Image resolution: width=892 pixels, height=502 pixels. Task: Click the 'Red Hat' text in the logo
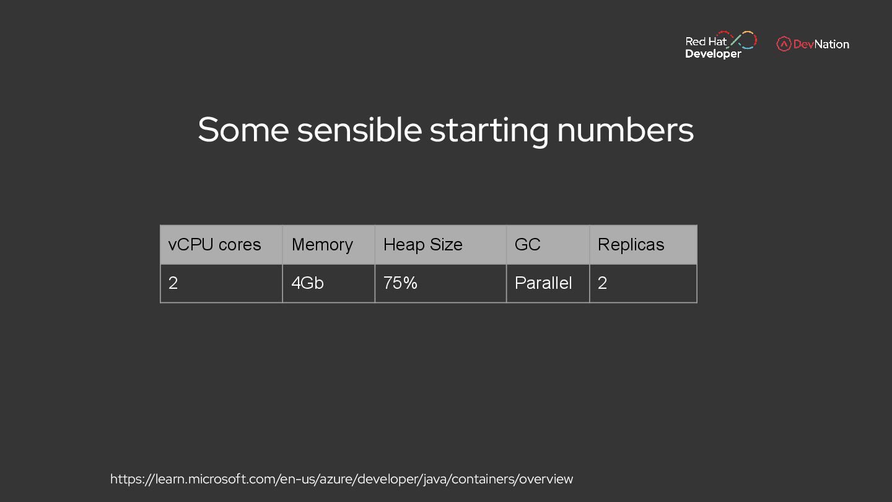(706, 42)
